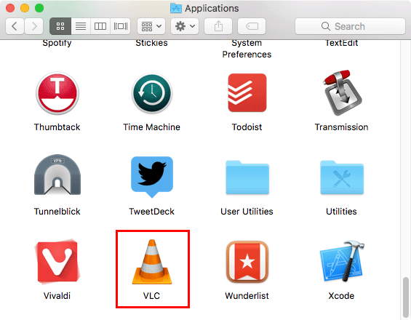Viewport: 411px width, 320px height.
Task: Select the Time Machine icon
Action: point(152,93)
